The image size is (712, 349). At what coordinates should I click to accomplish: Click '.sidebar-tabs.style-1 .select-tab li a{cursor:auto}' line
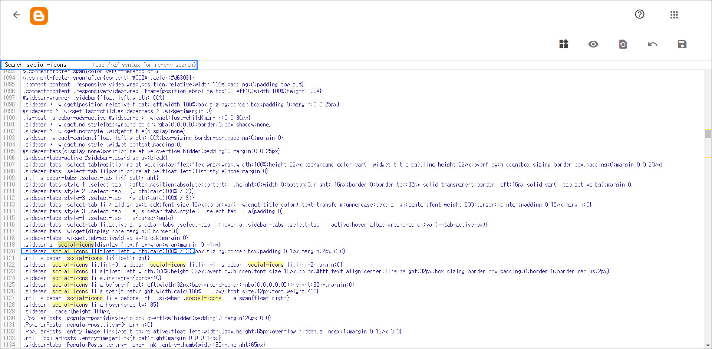click(98, 218)
